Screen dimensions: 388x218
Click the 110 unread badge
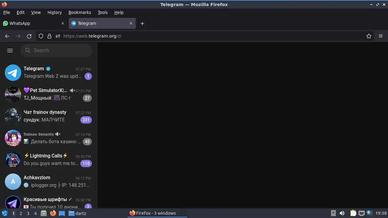point(86,163)
